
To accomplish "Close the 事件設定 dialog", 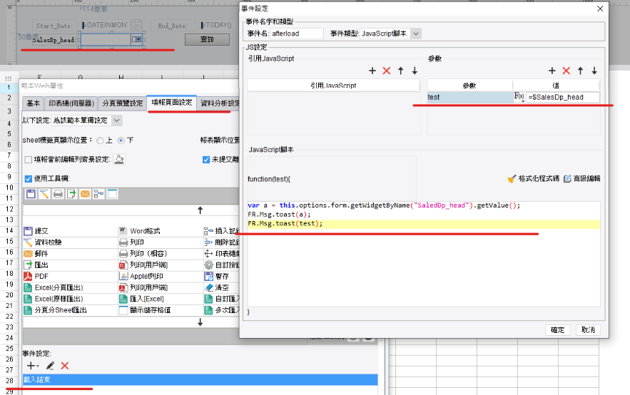I will click(600, 9).
